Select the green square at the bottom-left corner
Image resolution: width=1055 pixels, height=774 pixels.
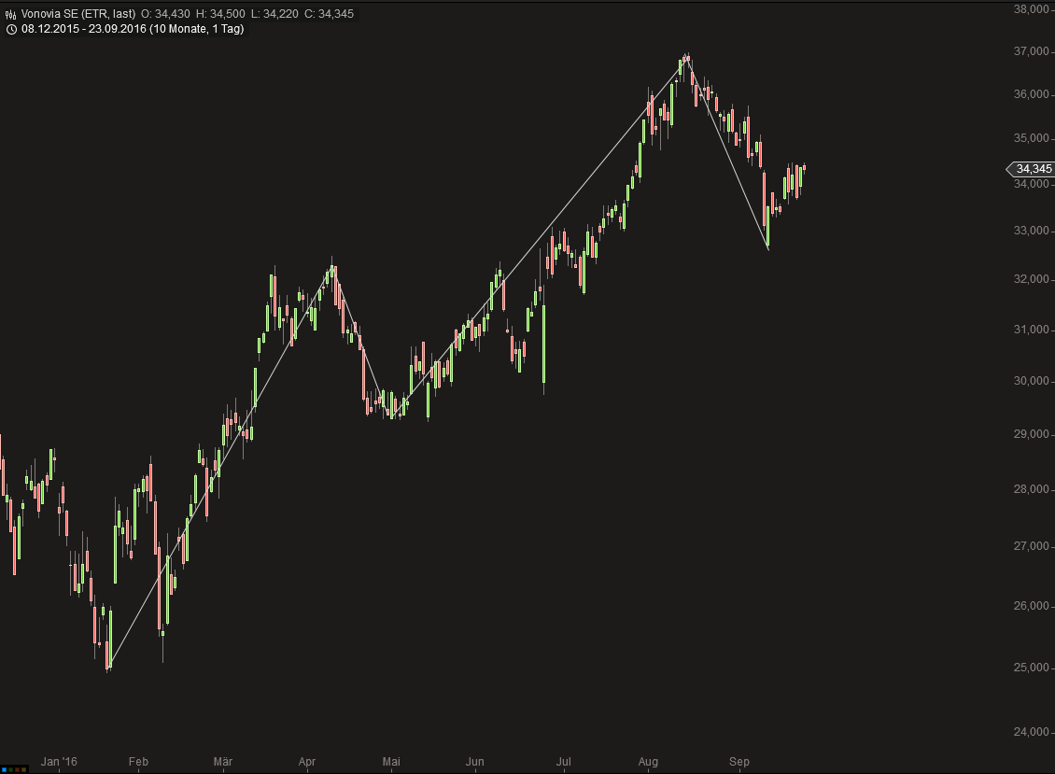click(x=11, y=770)
